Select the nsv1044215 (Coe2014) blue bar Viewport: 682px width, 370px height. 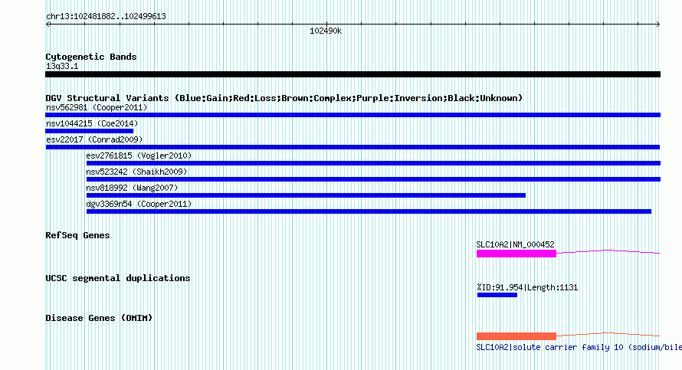click(x=89, y=131)
